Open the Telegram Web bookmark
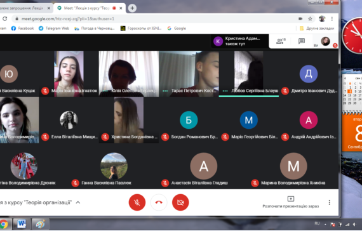 [54, 29]
